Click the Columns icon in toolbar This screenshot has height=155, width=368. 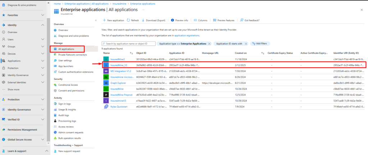(195, 20)
